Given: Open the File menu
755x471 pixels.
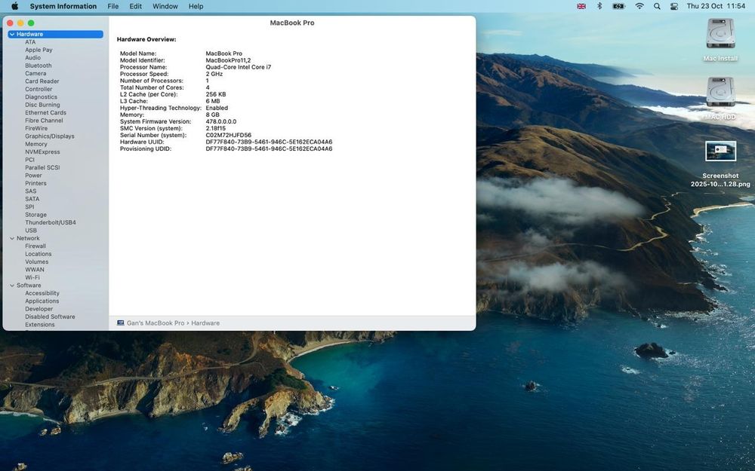Looking at the screenshot, I should pyautogui.click(x=113, y=6).
